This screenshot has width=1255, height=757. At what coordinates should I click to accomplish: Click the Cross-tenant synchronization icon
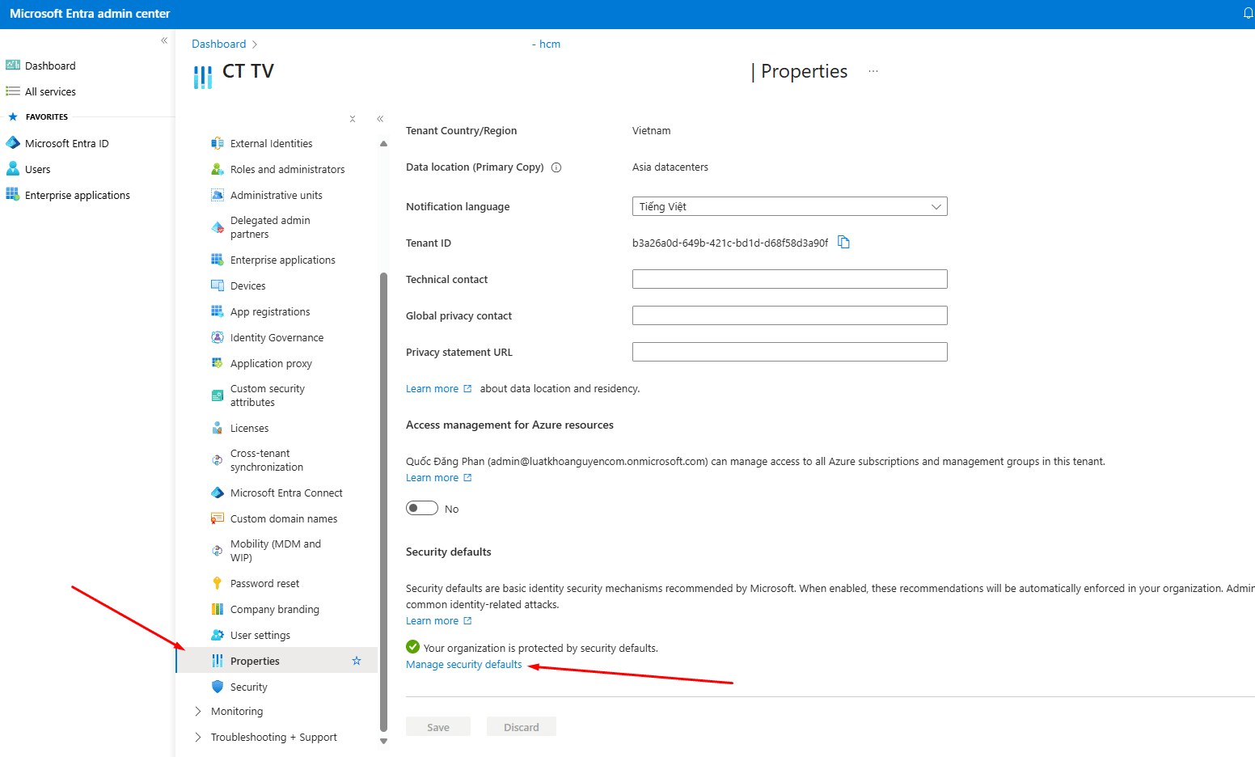(x=218, y=460)
